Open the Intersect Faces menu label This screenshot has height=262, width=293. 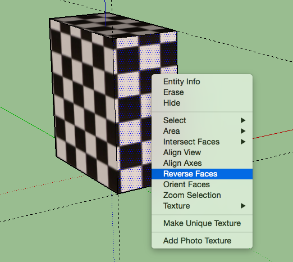click(191, 142)
